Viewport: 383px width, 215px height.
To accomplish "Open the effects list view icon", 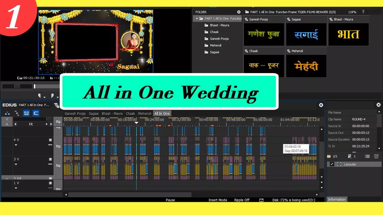I will click(x=367, y=156).
